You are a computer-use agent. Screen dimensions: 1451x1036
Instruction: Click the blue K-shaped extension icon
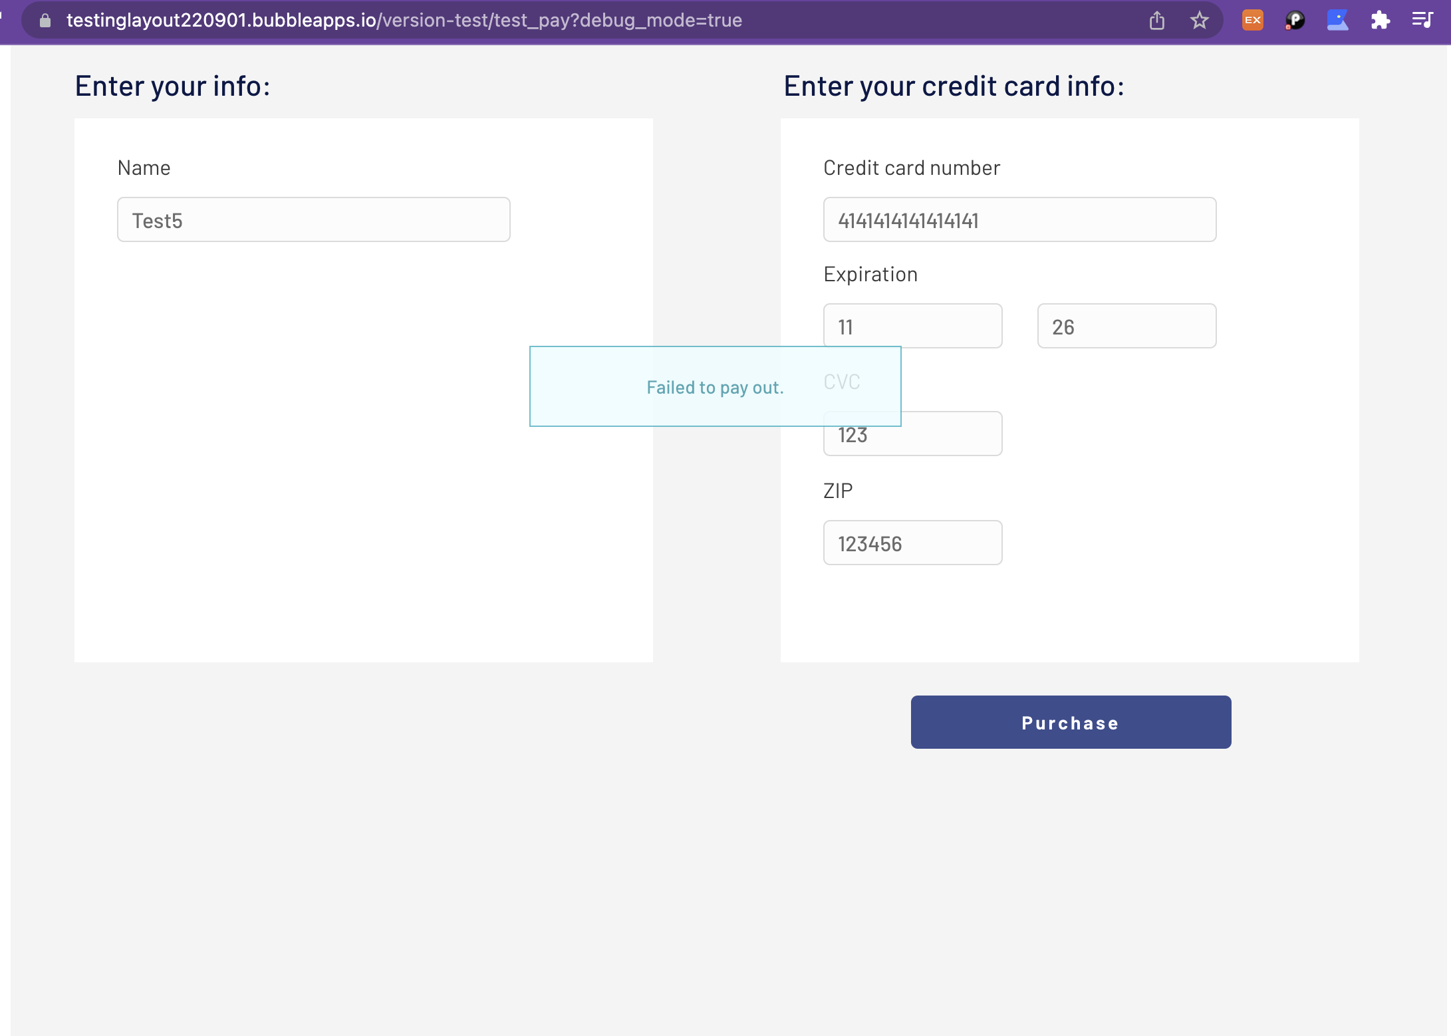point(1337,21)
